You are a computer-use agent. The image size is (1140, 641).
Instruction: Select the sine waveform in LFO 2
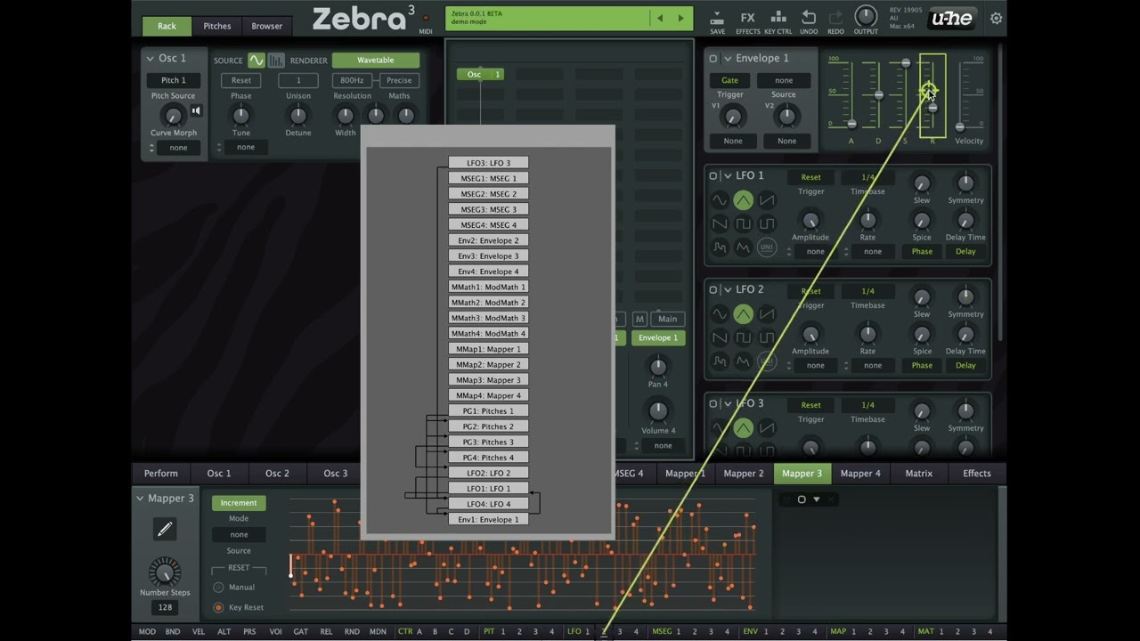[x=720, y=314]
